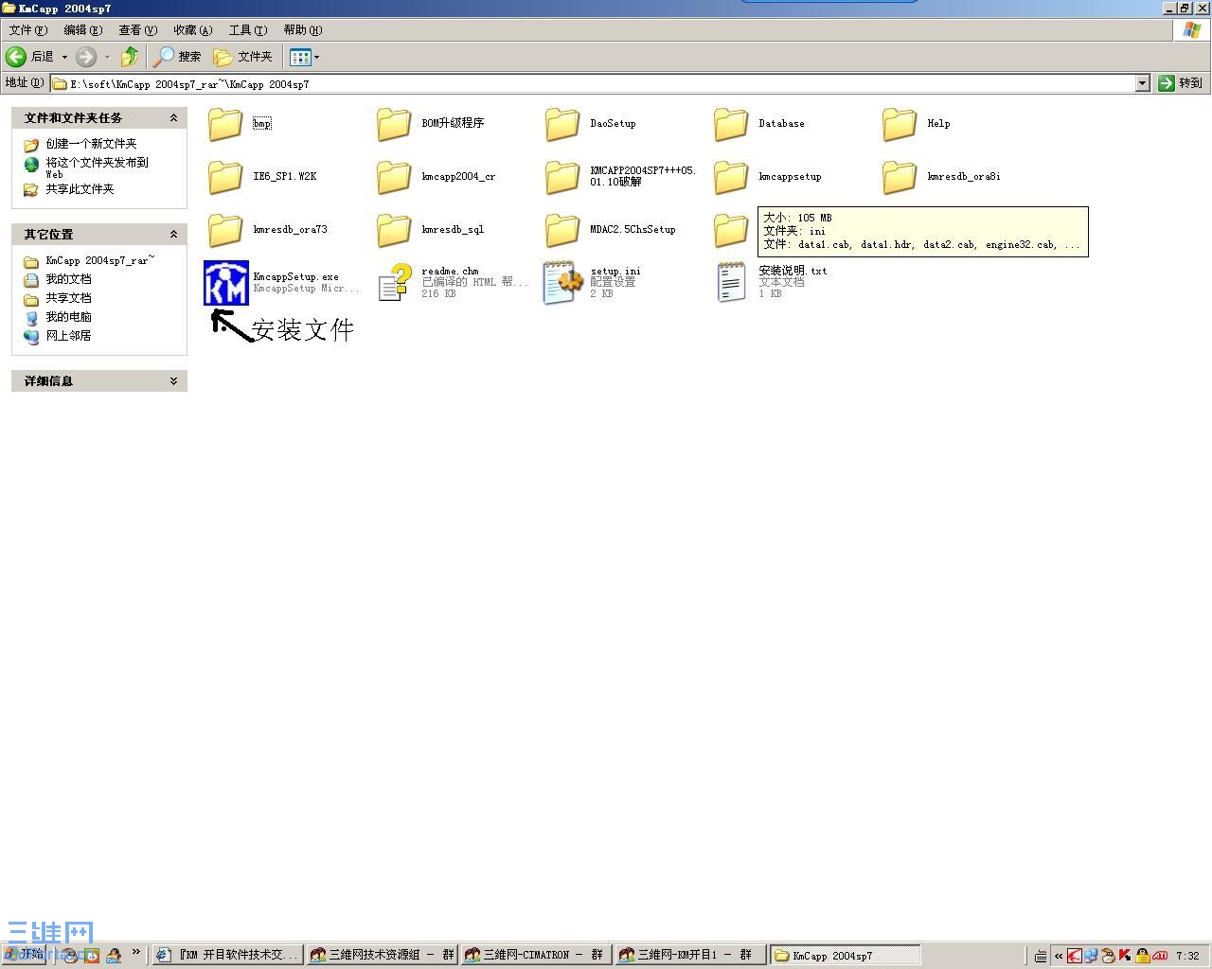
Task: Open the views dropdown button
Action: [304, 57]
